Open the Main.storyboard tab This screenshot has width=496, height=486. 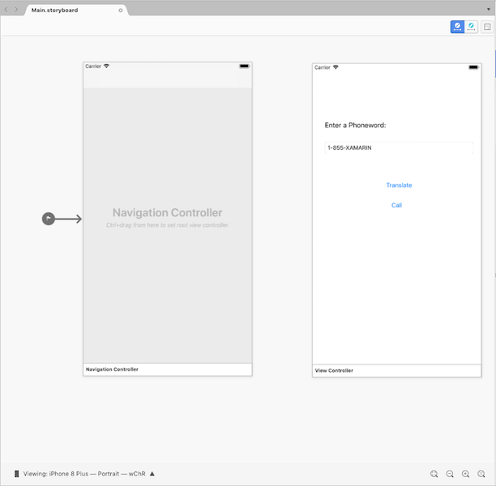(55, 10)
